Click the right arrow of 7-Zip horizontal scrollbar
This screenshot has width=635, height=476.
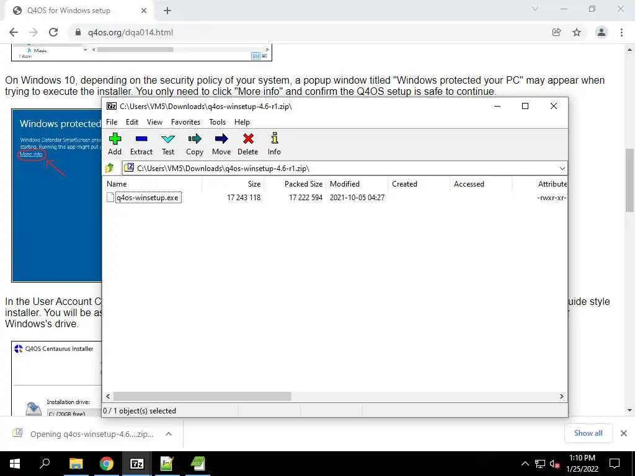(x=561, y=396)
